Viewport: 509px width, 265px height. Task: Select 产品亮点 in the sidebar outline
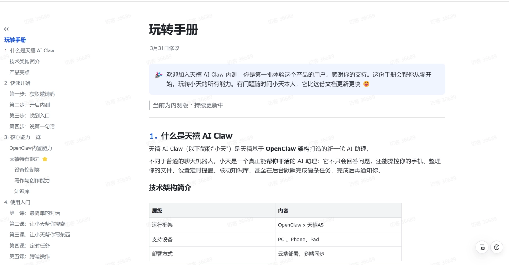[19, 72]
